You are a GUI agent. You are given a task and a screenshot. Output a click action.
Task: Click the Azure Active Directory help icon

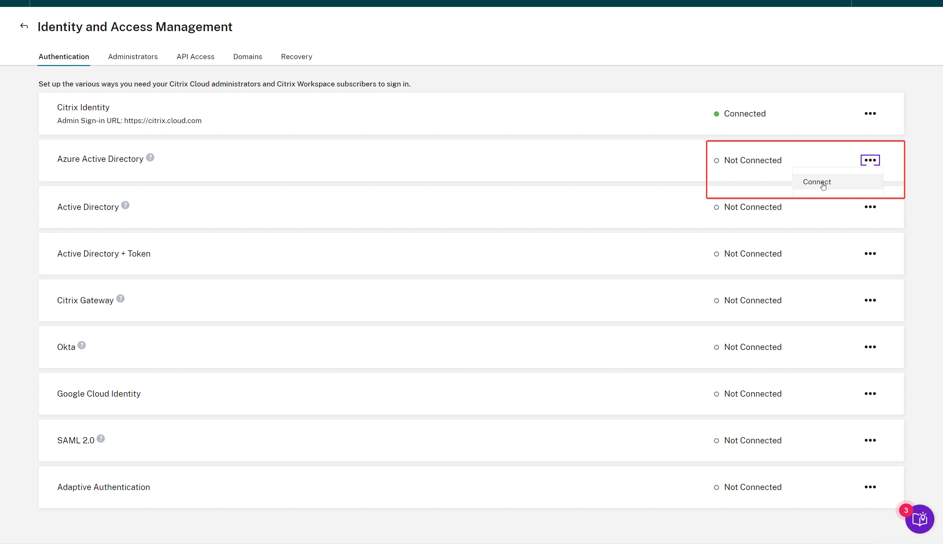point(150,157)
